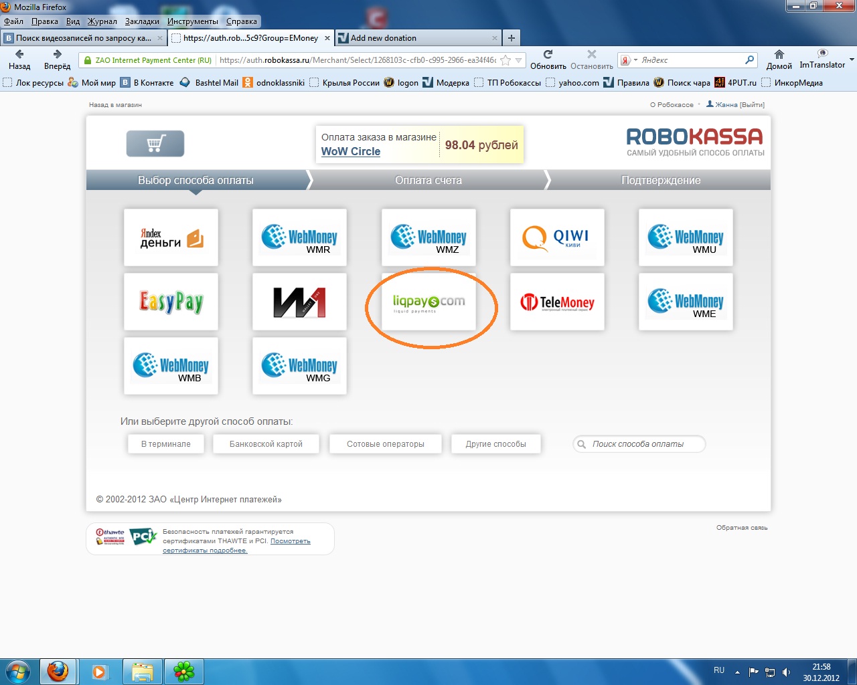Click Банковской картой button

pyautogui.click(x=266, y=444)
